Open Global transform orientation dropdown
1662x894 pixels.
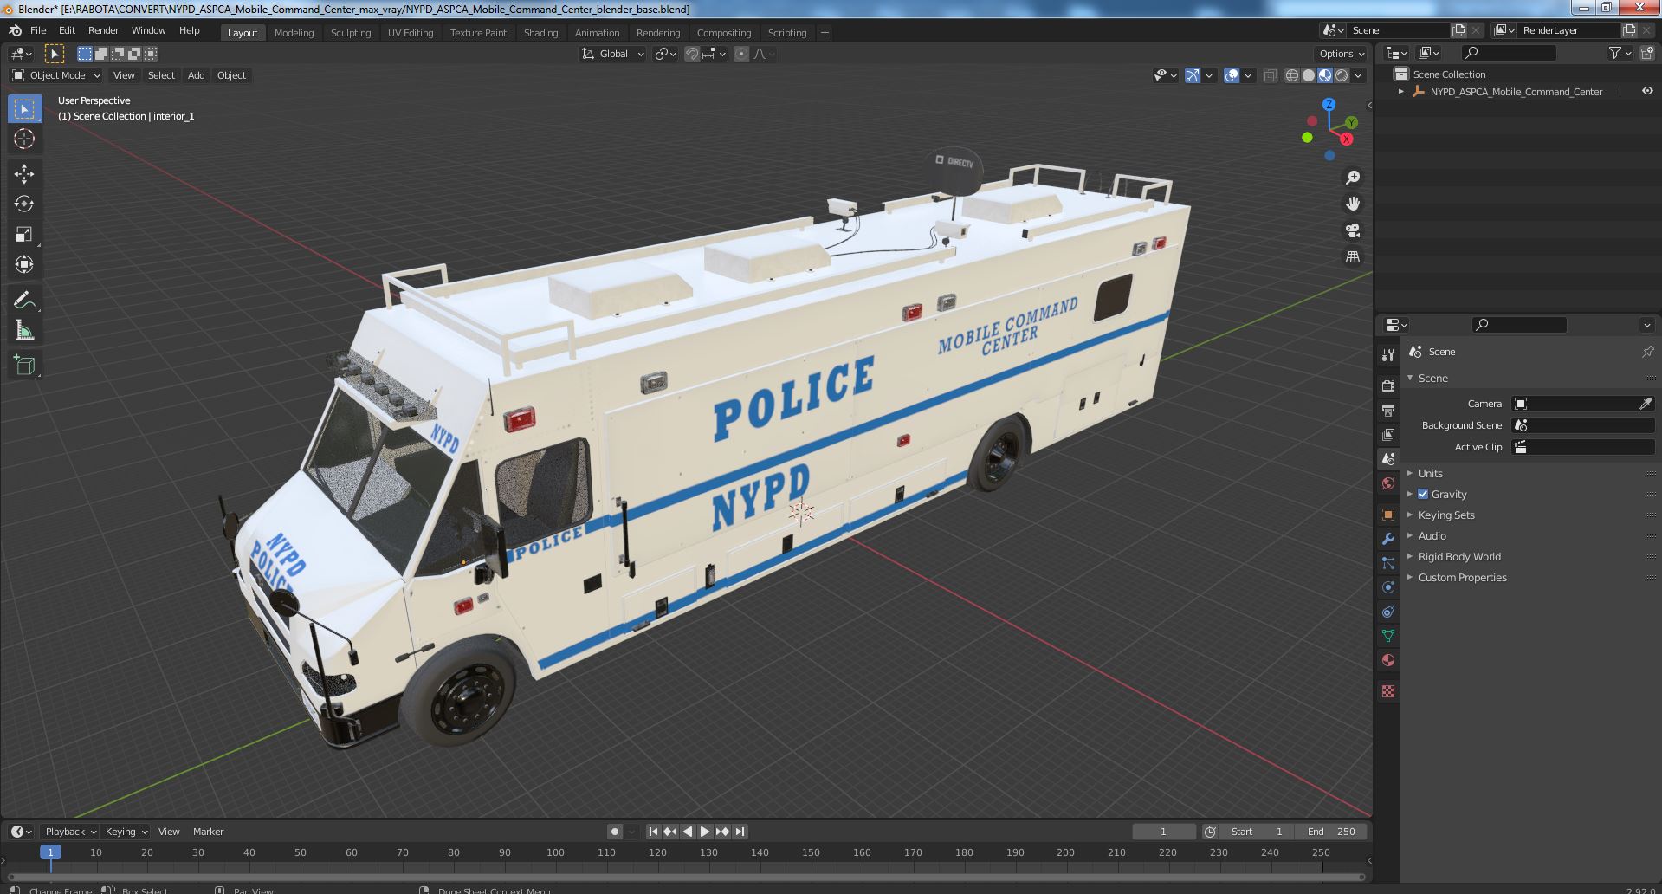pos(612,54)
